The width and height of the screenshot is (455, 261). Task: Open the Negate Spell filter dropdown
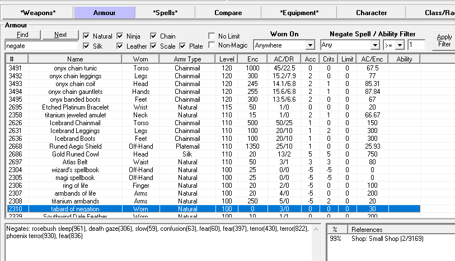(375, 45)
